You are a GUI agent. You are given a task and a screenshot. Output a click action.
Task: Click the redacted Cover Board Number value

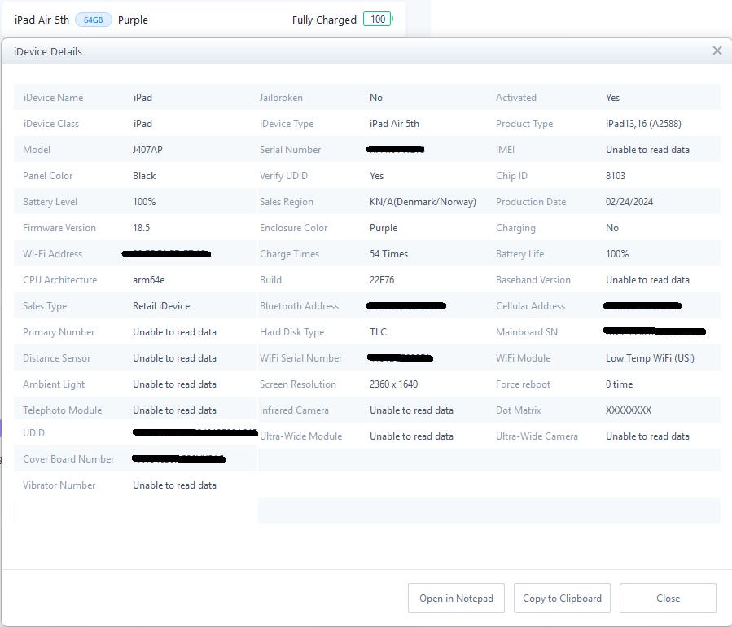click(x=179, y=459)
